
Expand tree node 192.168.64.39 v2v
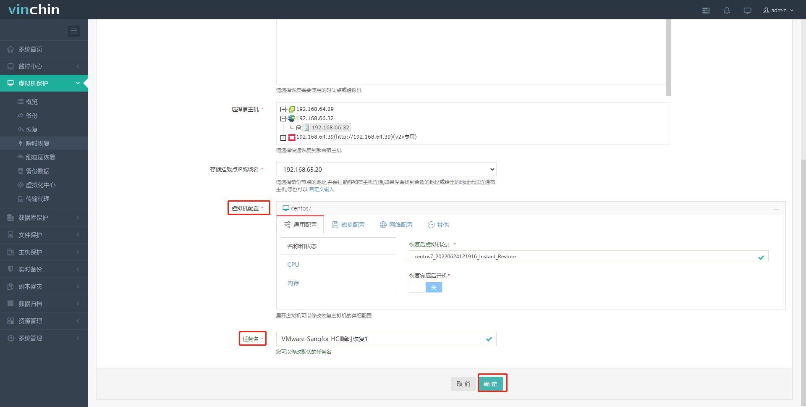tap(283, 137)
